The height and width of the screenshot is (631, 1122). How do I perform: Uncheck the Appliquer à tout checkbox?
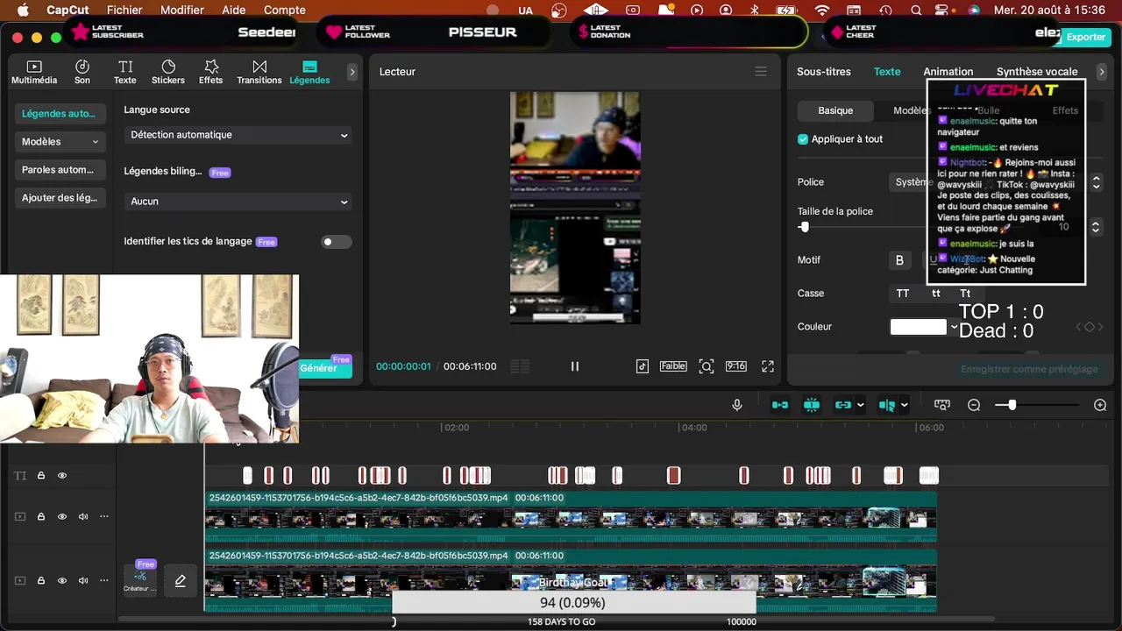[803, 139]
